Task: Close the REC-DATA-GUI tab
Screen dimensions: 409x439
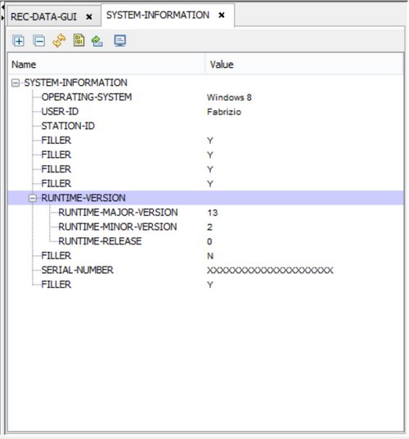Action: (89, 17)
